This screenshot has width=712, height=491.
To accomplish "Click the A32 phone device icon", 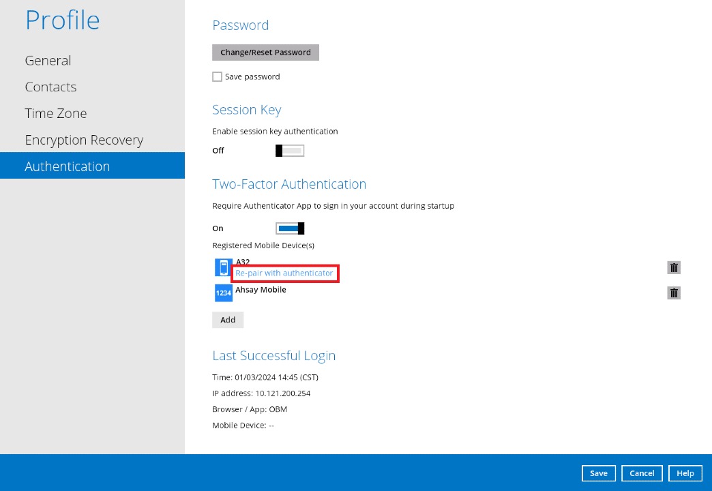I will (x=223, y=268).
